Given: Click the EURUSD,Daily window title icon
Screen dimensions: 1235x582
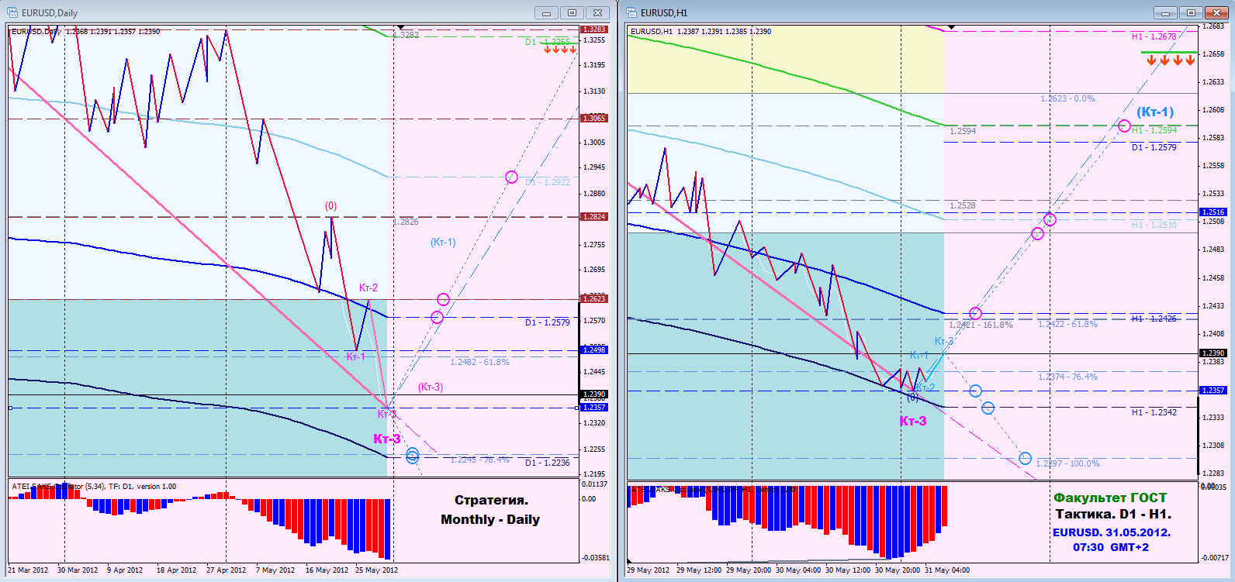Looking at the screenshot, I should (x=13, y=12).
